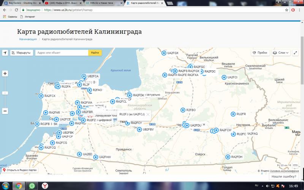Zoom in the map with plus button
Image resolution: width=304 pixels, height=190 pixels.
pyautogui.click(x=5, y=73)
